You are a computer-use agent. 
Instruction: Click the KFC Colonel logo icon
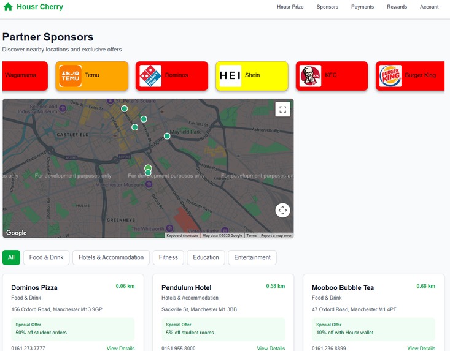tap(310, 76)
